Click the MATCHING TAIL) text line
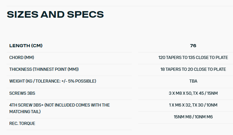 (25, 111)
